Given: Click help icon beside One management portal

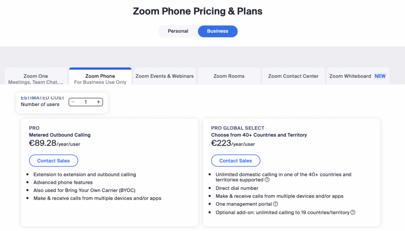Looking at the screenshot, I should [x=276, y=204].
